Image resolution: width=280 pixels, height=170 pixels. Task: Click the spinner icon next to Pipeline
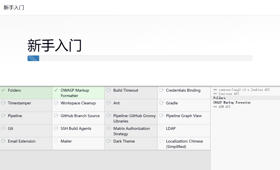[x=3, y=116]
